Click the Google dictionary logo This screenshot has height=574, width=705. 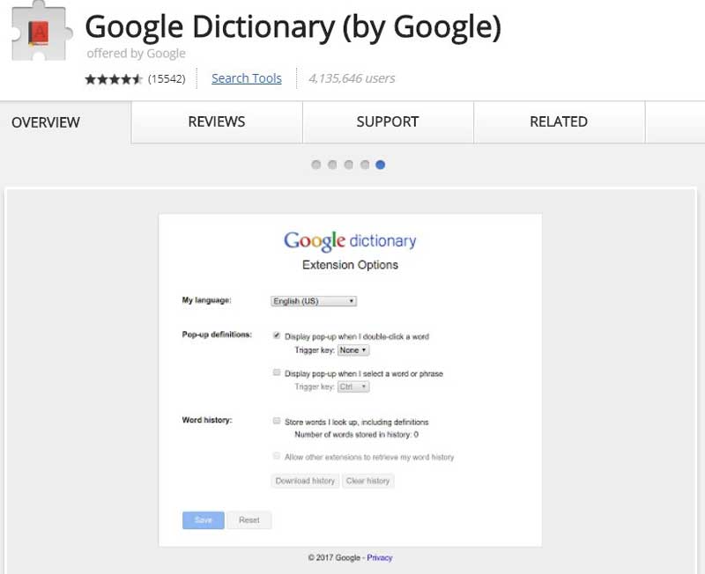(350, 241)
